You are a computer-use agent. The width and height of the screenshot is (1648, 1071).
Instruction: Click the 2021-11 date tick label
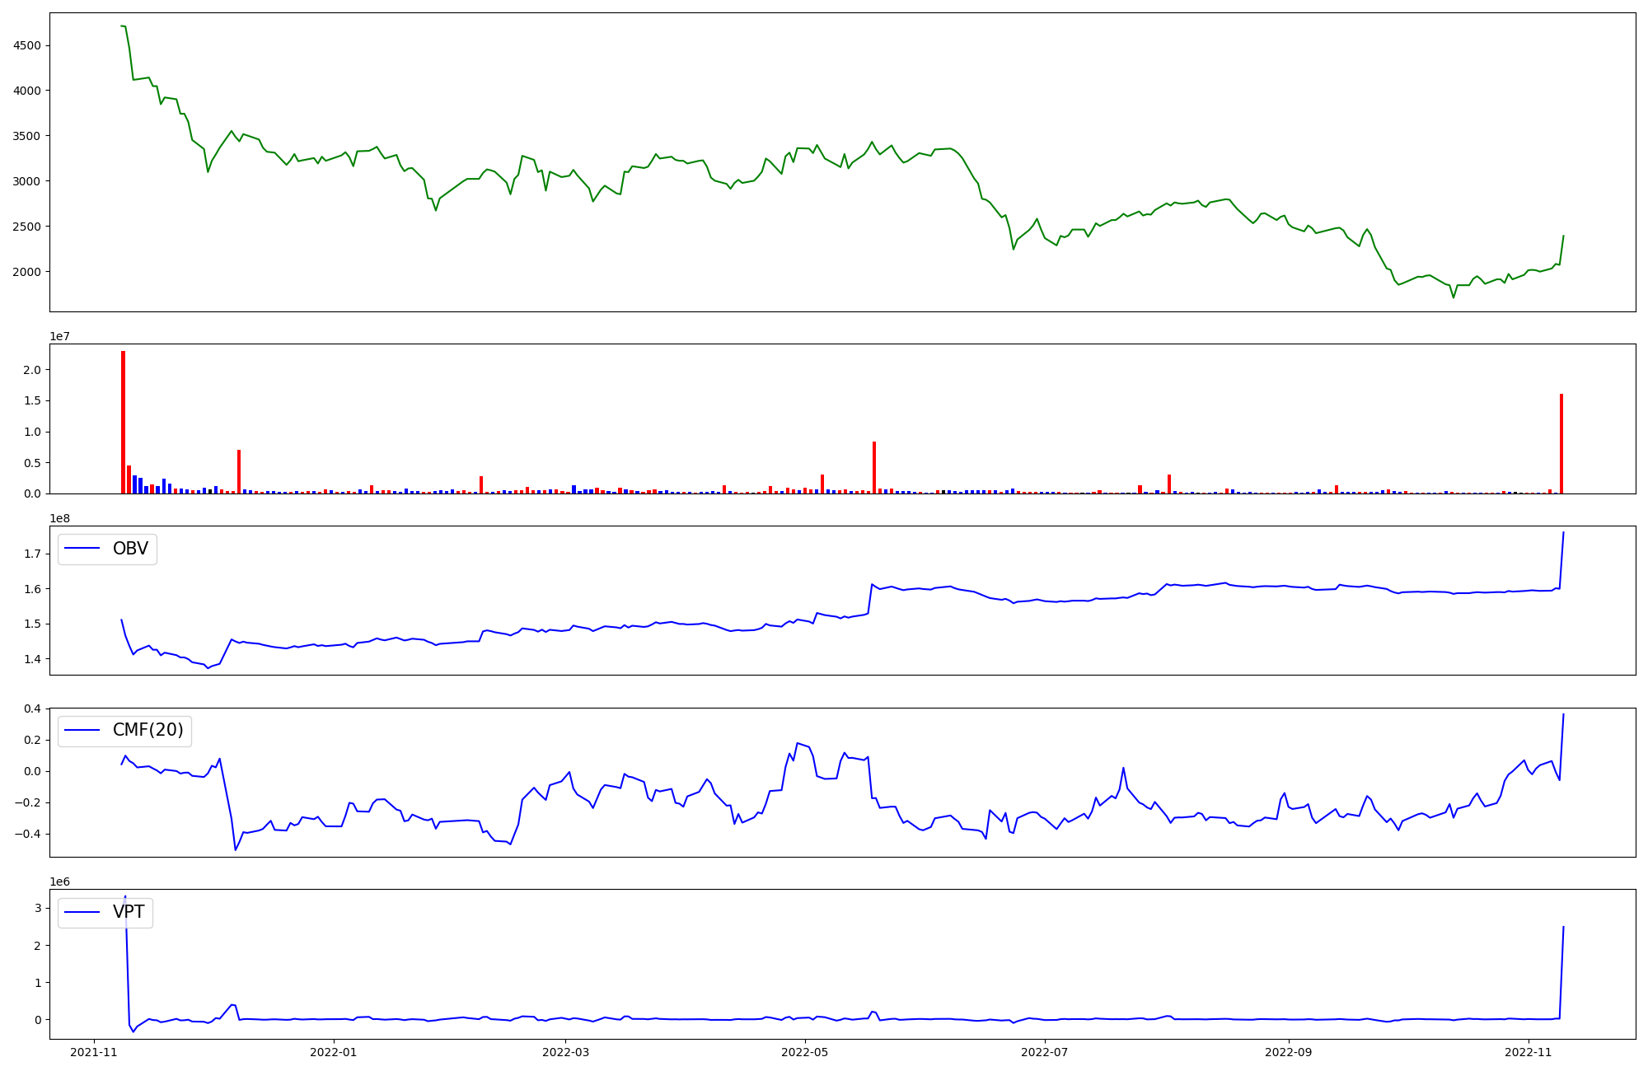click(94, 1052)
